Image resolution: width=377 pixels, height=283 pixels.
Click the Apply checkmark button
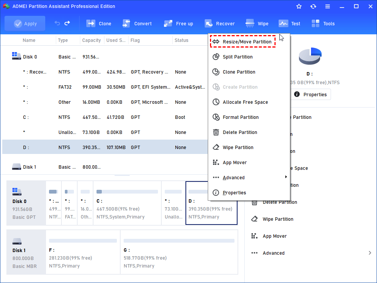[x=25, y=23]
